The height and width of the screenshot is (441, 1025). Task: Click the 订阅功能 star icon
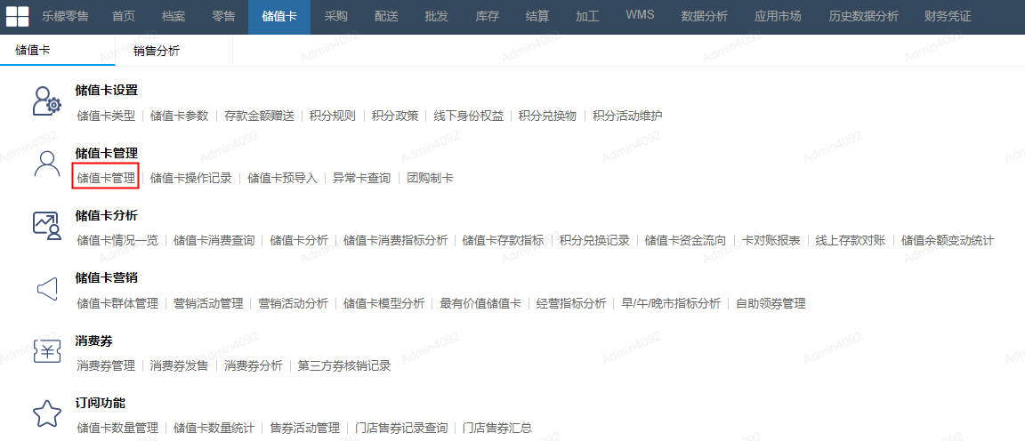click(46, 413)
